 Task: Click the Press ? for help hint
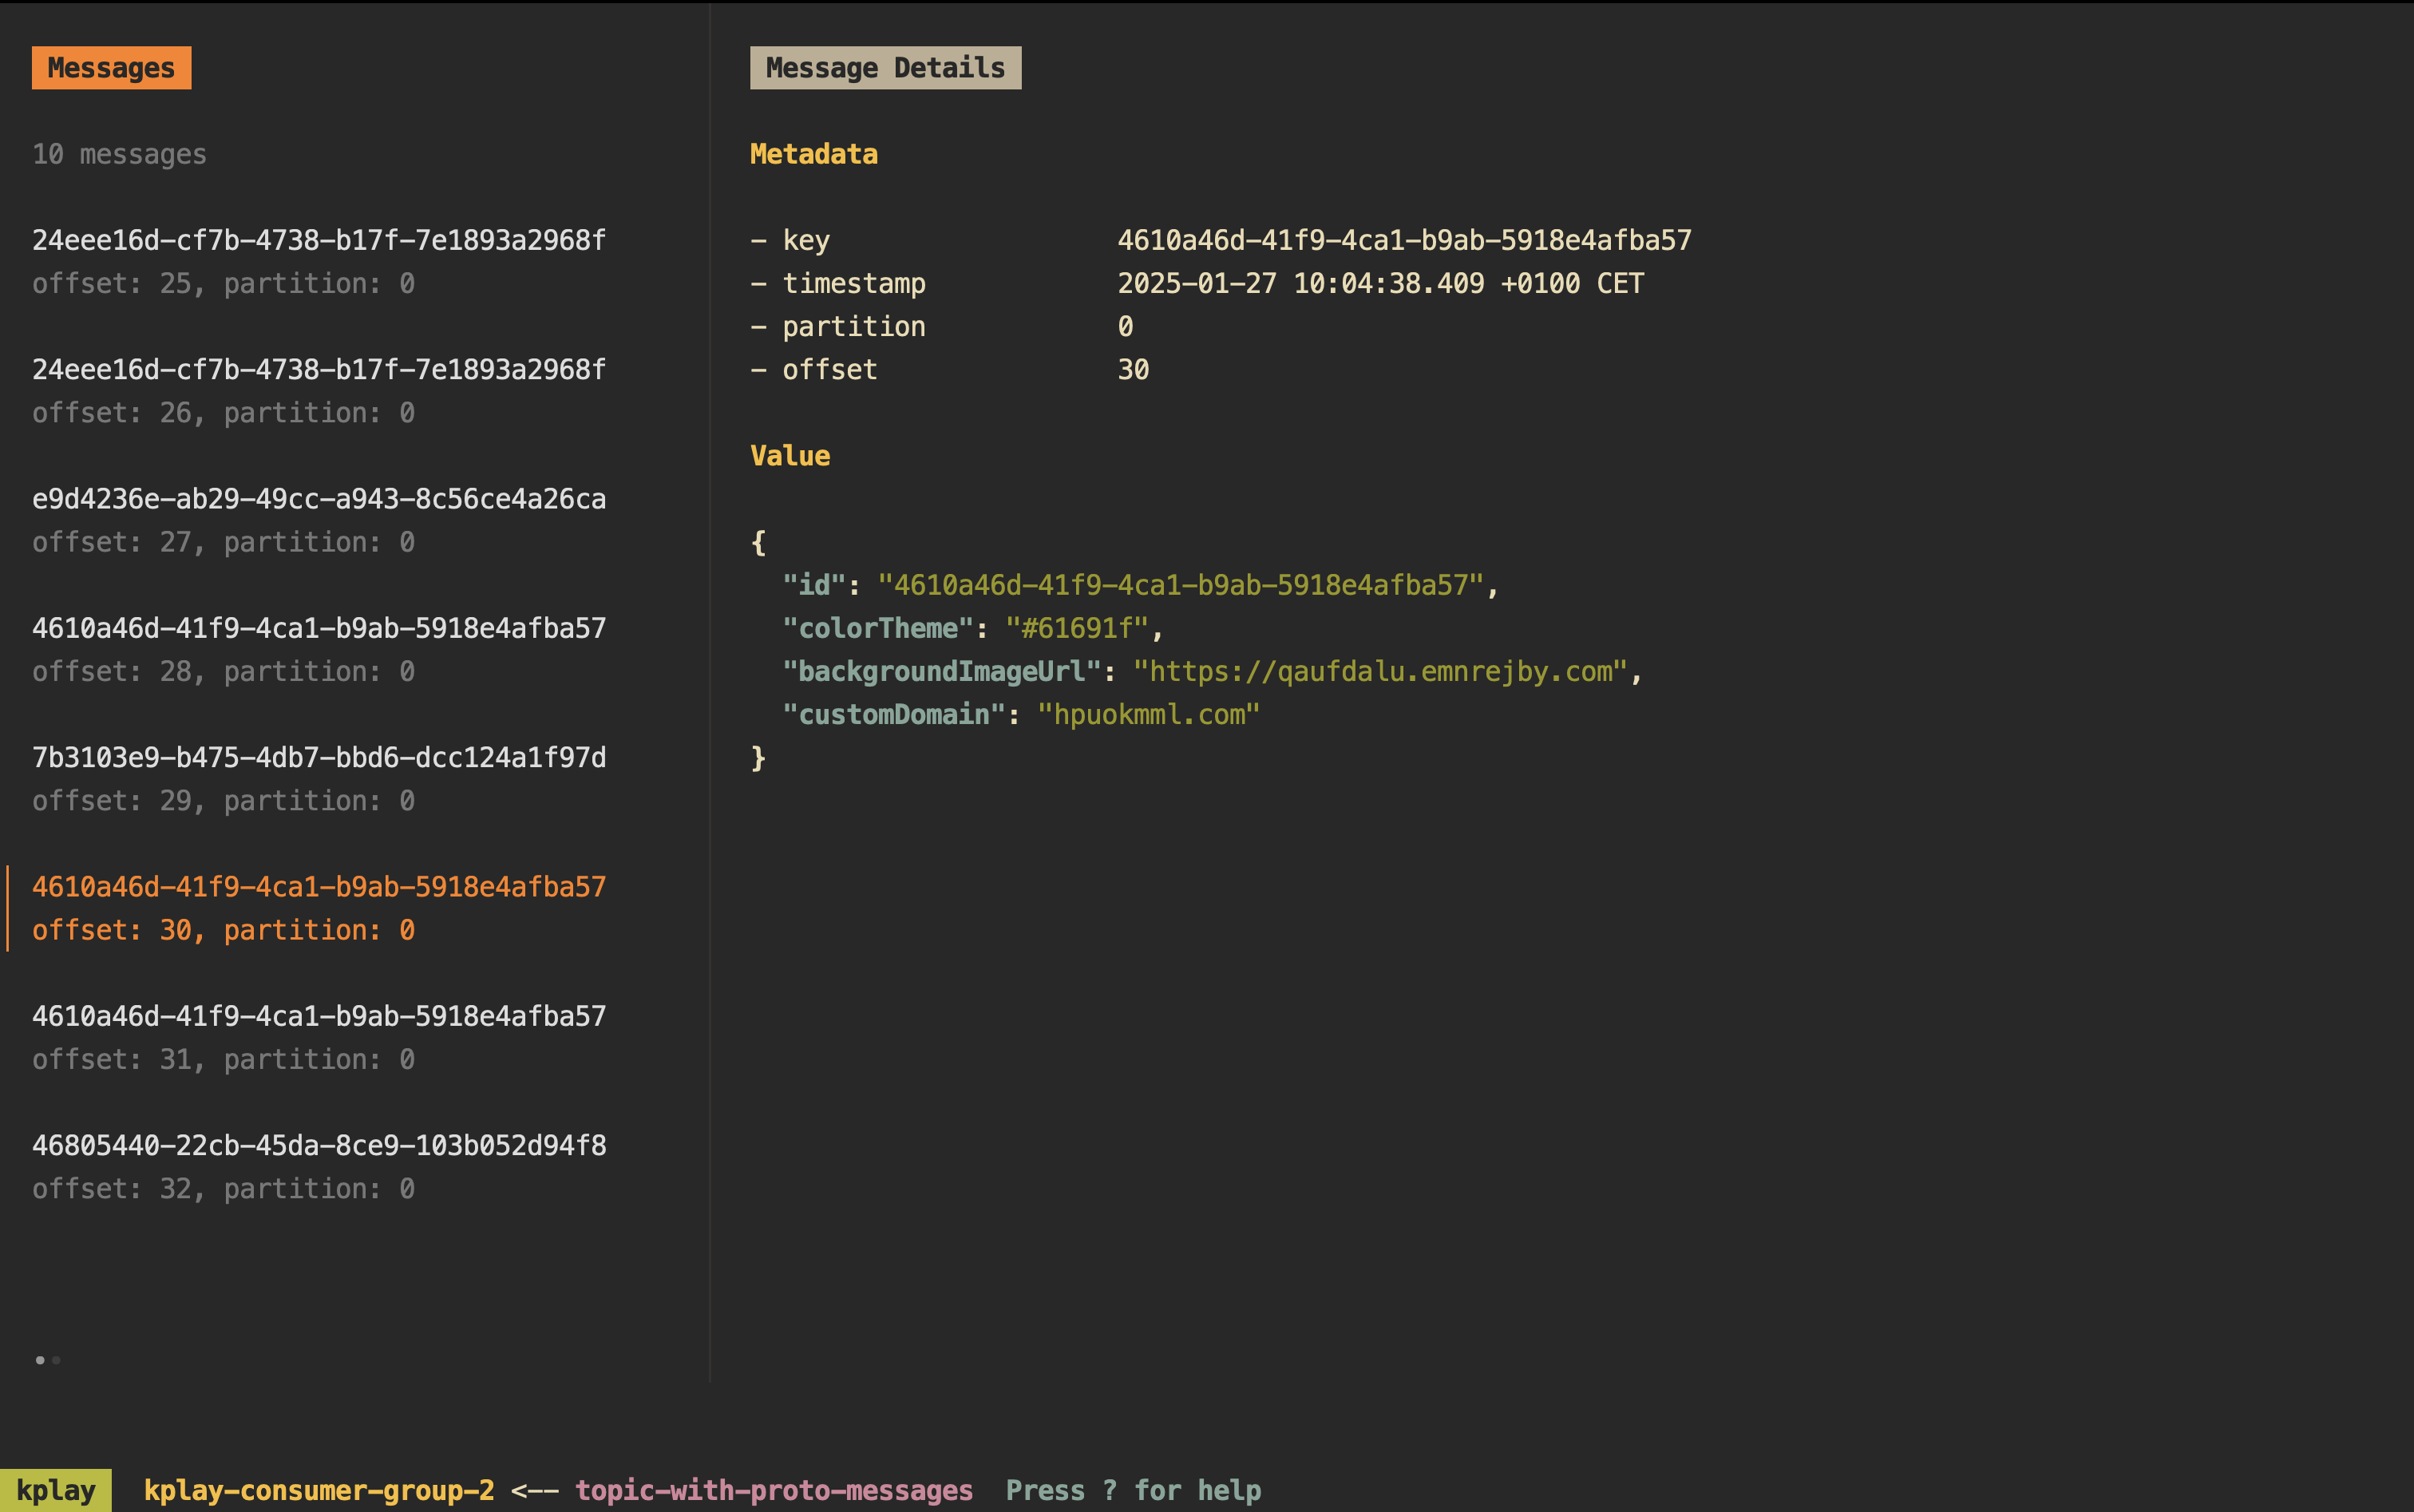(1133, 1490)
